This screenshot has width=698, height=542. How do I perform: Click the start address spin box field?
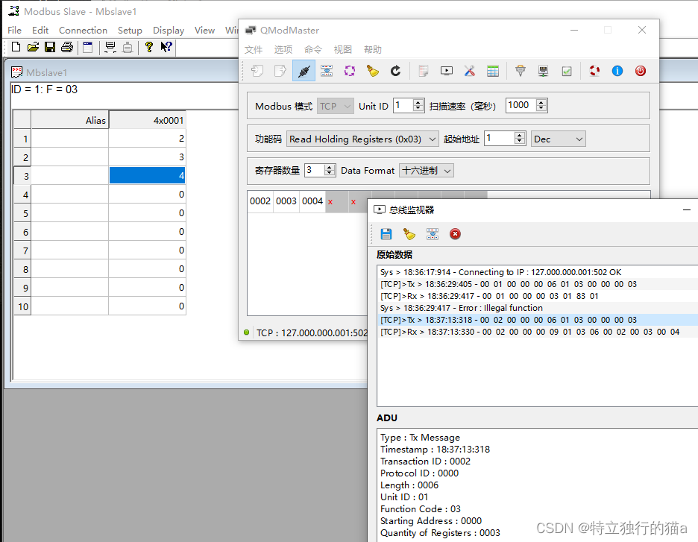click(x=506, y=139)
